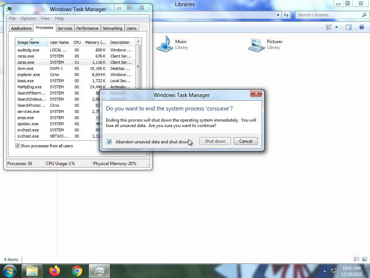Sort processes by User Name column
370x278 pixels.
[60, 42]
